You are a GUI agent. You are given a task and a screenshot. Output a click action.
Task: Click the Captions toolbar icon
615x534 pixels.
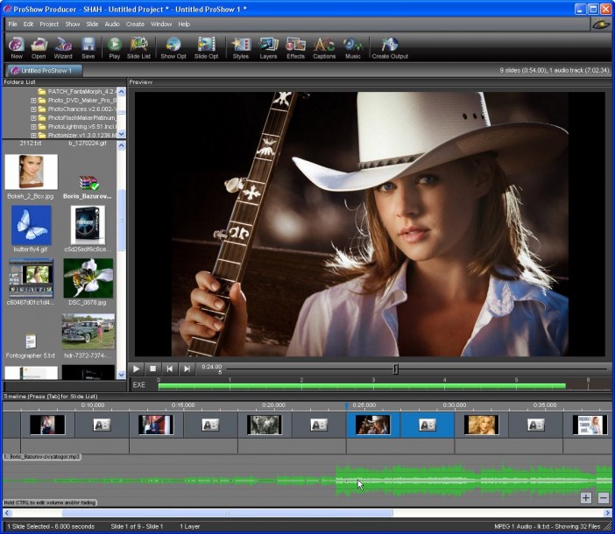pos(324,45)
